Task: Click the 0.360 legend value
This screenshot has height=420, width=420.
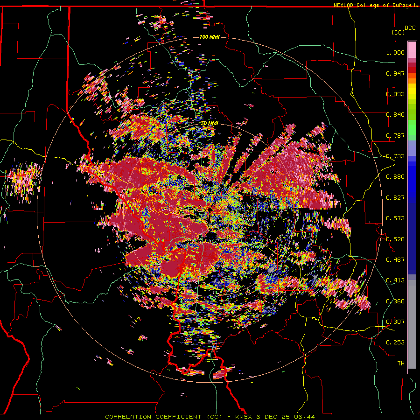Action: coord(395,301)
